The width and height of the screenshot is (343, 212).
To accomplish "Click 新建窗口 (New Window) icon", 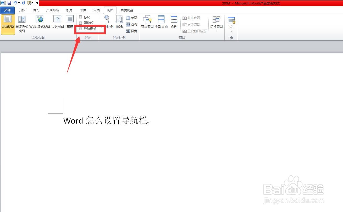I will tap(147, 22).
